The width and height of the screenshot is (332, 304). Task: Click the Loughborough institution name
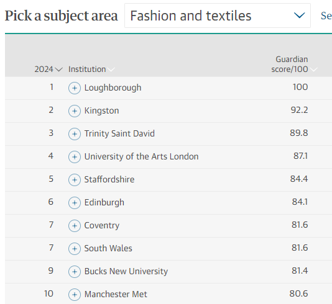click(x=113, y=87)
